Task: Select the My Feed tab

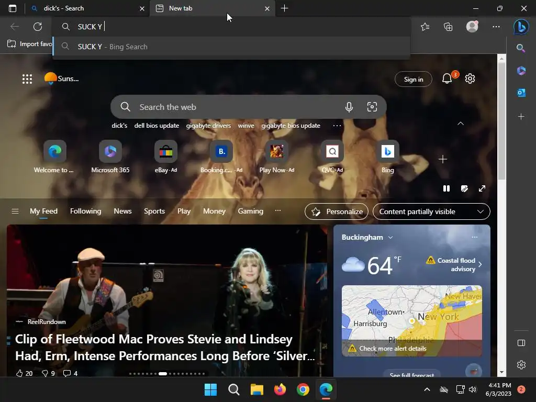Action: tap(43, 211)
